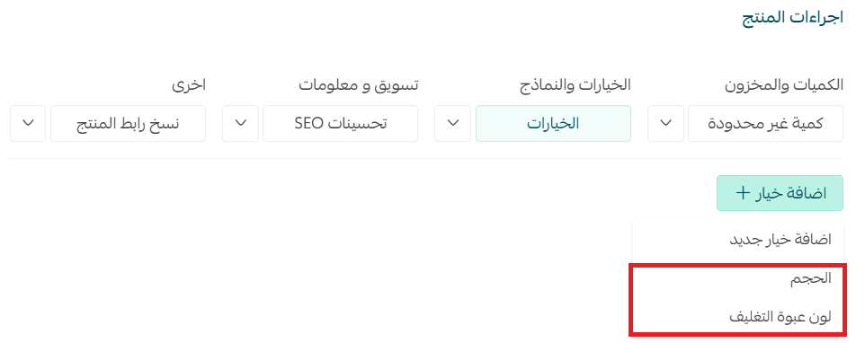
Task: Click the الخيارات والنماذج section label
Action: [x=576, y=84]
